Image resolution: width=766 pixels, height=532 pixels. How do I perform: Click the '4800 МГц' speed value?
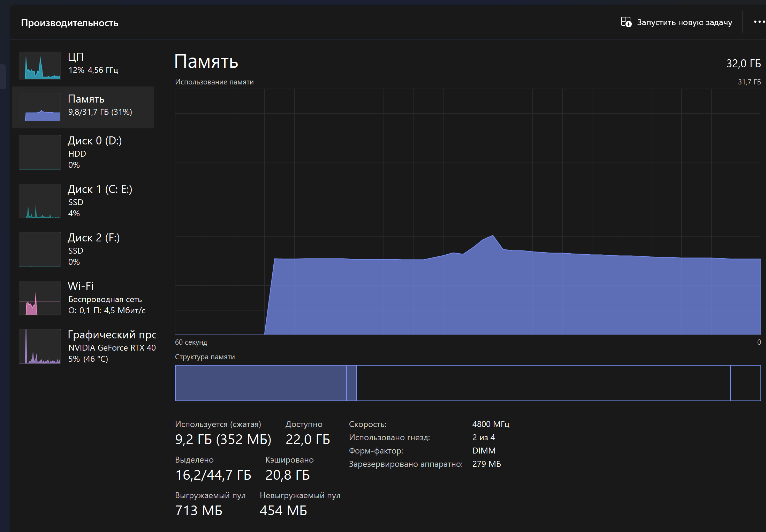491,424
